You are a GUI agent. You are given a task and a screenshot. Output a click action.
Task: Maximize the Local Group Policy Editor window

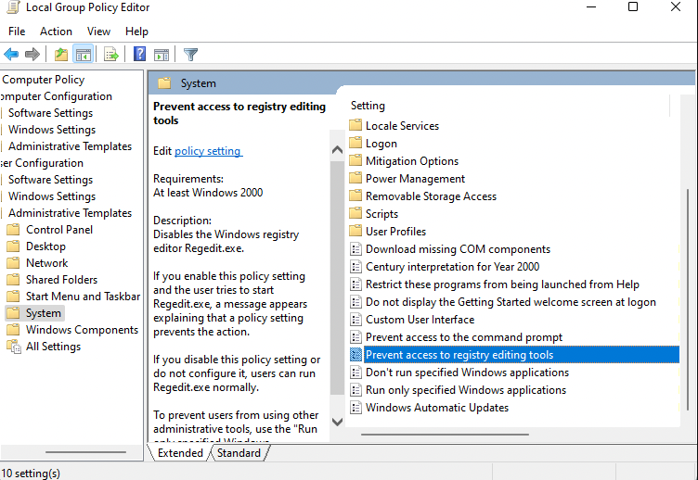pos(633,6)
